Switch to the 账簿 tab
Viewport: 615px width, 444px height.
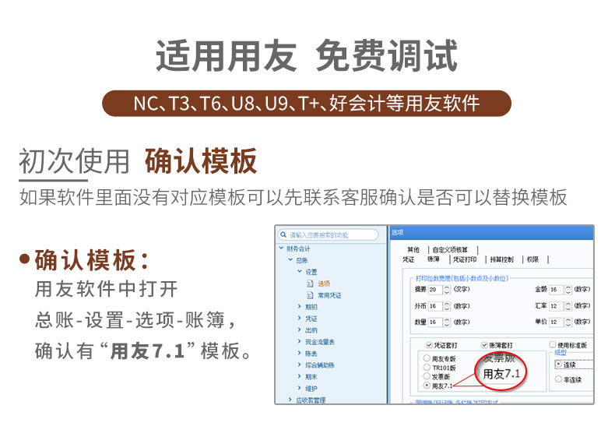[433, 259]
